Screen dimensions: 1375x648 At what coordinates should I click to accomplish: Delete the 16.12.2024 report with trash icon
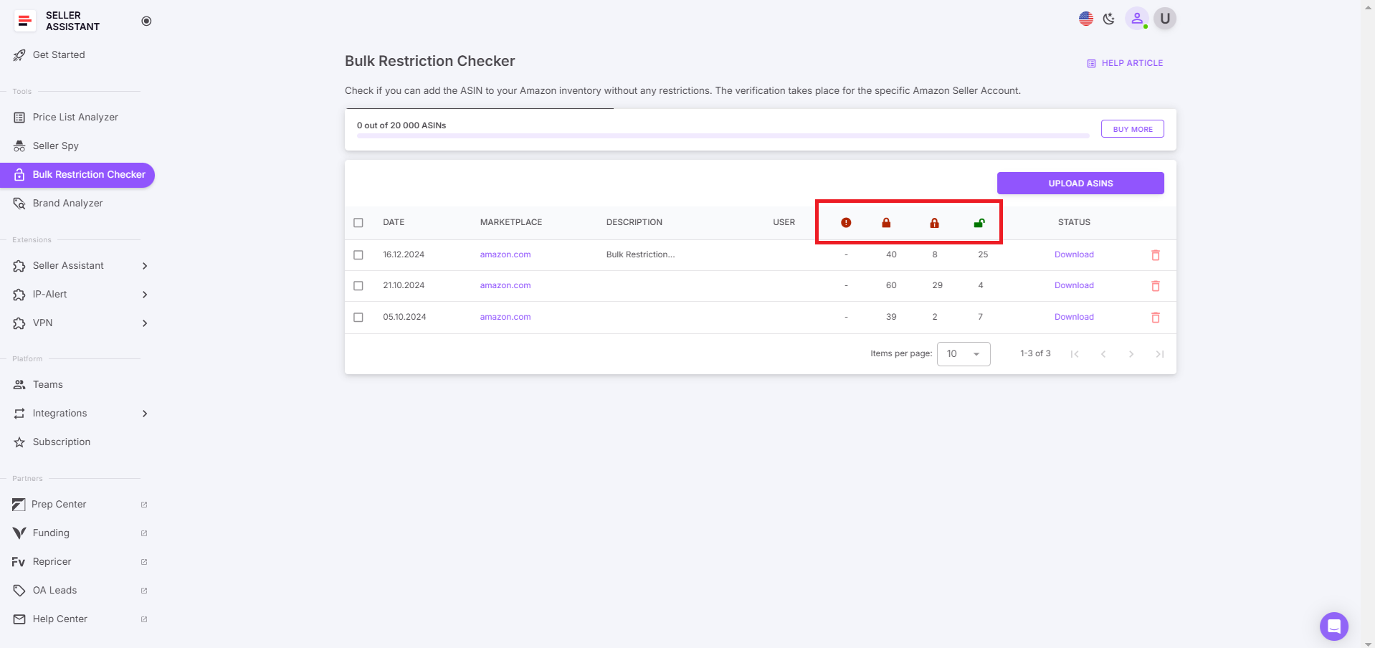click(1155, 255)
